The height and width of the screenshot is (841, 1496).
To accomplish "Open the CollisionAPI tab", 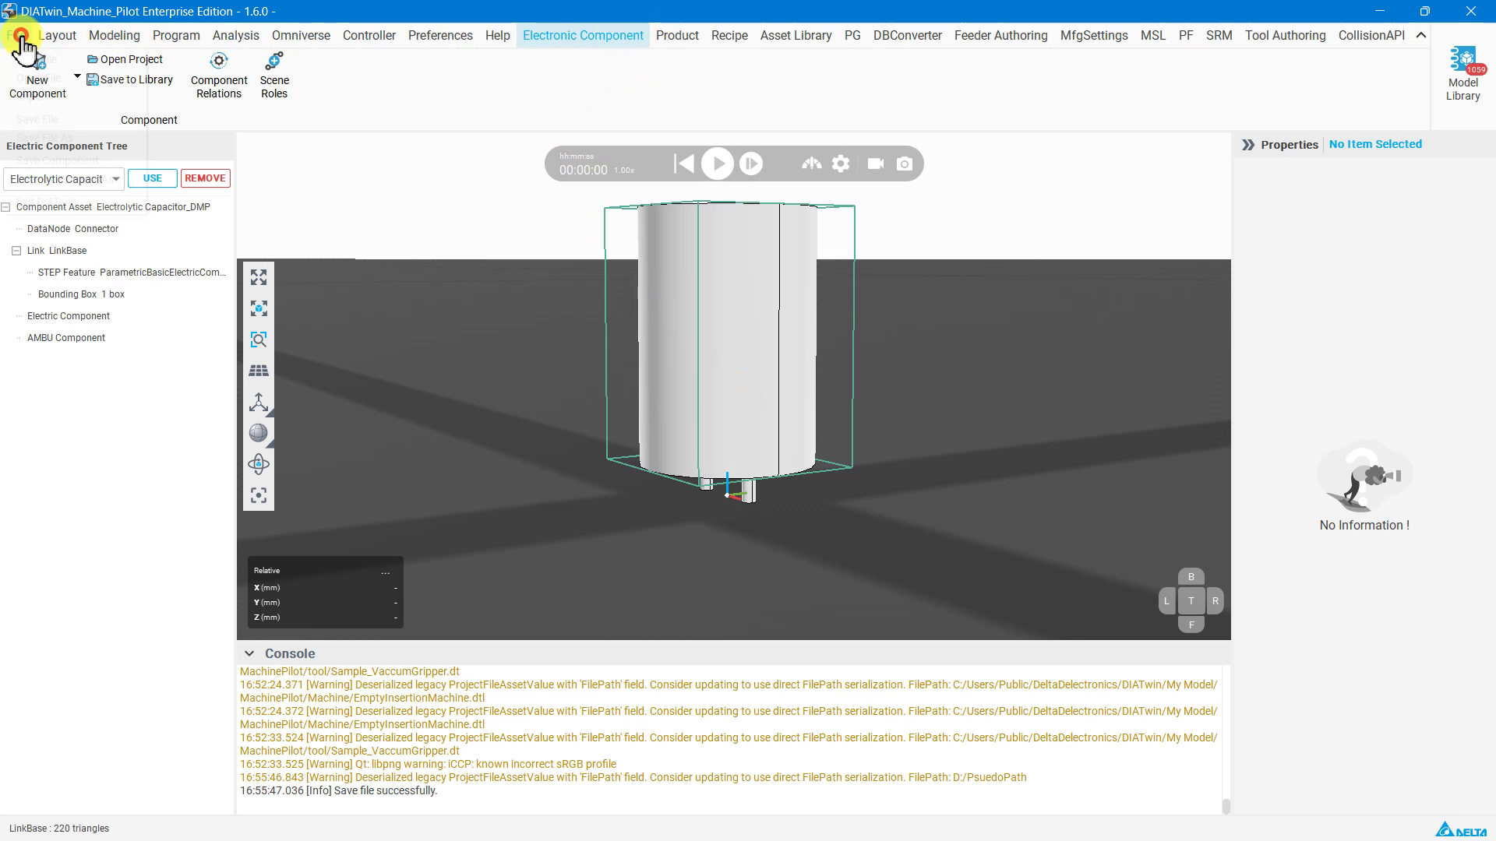I will point(1371,35).
